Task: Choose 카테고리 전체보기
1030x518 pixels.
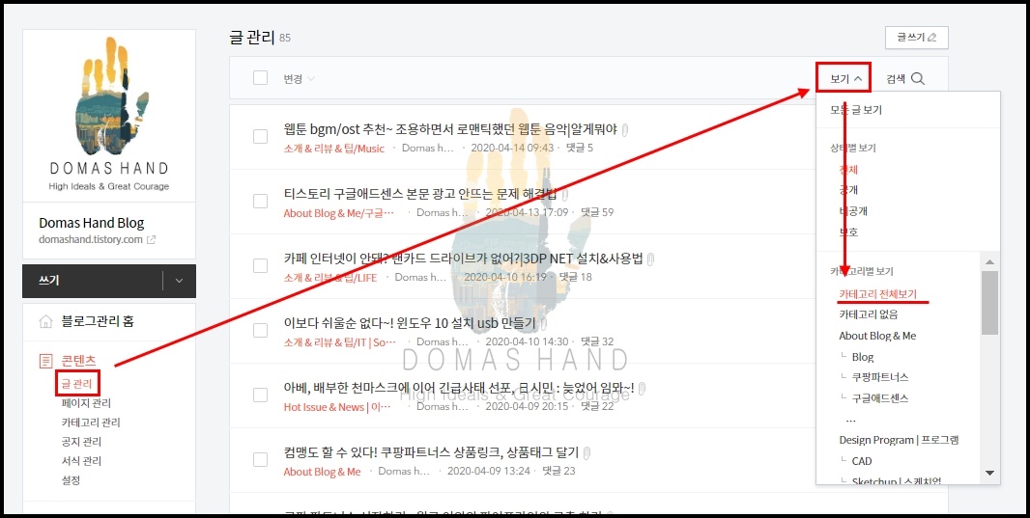Action: [x=877, y=294]
